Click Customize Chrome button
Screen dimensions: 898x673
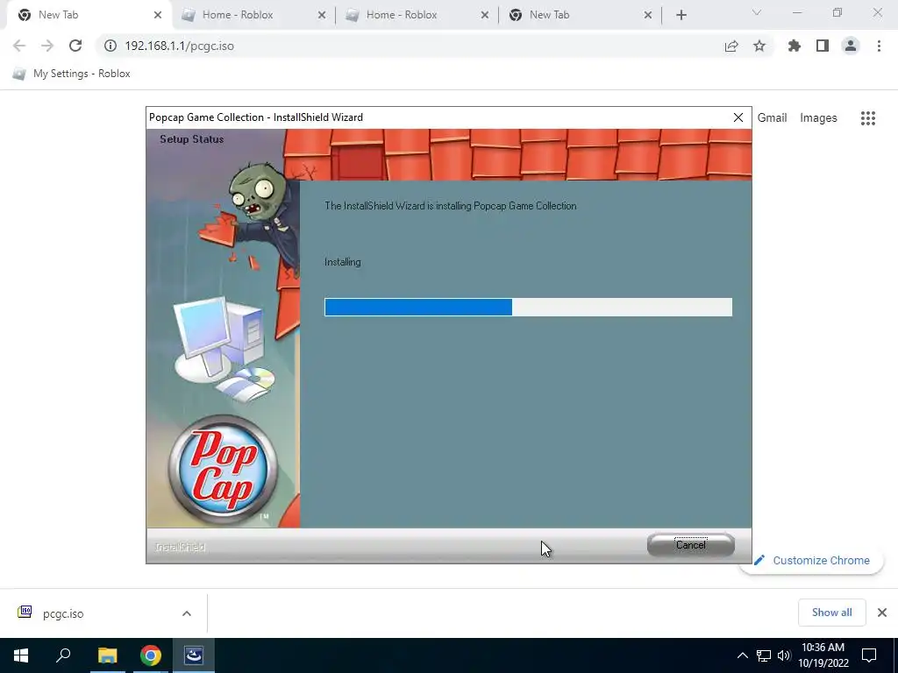[x=811, y=560]
